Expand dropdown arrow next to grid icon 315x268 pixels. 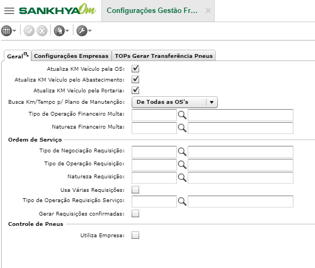14,31
